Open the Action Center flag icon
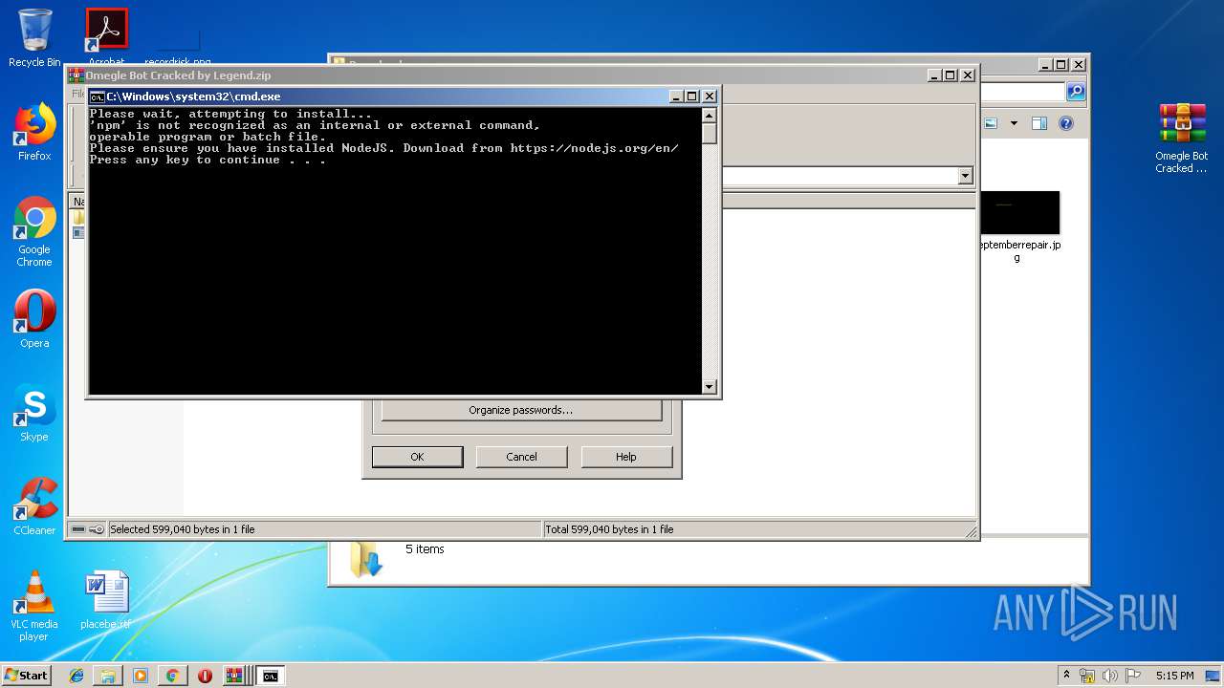This screenshot has width=1224, height=688. pyautogui.click(x=1132, y=676)
